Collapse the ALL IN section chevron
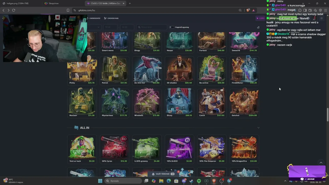 tap(258, 128)
